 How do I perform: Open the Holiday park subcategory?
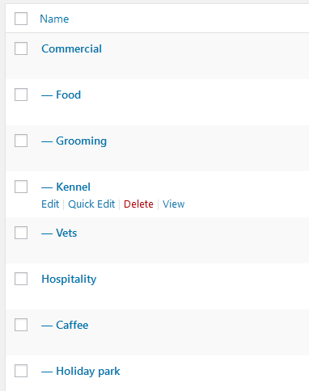pyautogui.click(x=88, y=372)
